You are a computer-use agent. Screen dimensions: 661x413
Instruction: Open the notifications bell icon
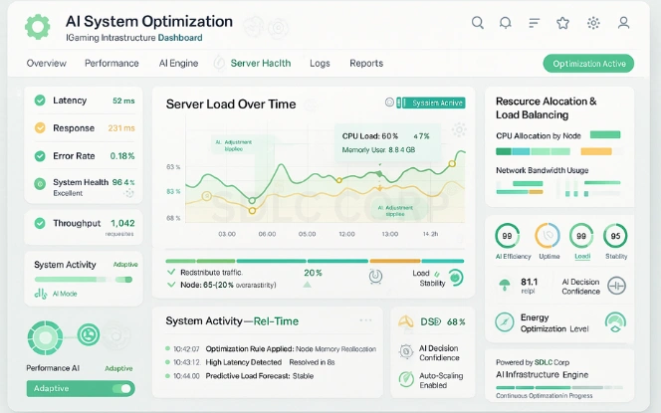coord(506,23)
